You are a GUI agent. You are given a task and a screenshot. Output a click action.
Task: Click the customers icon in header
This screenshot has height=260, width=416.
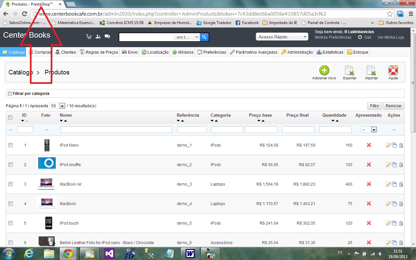coord(98,36)
